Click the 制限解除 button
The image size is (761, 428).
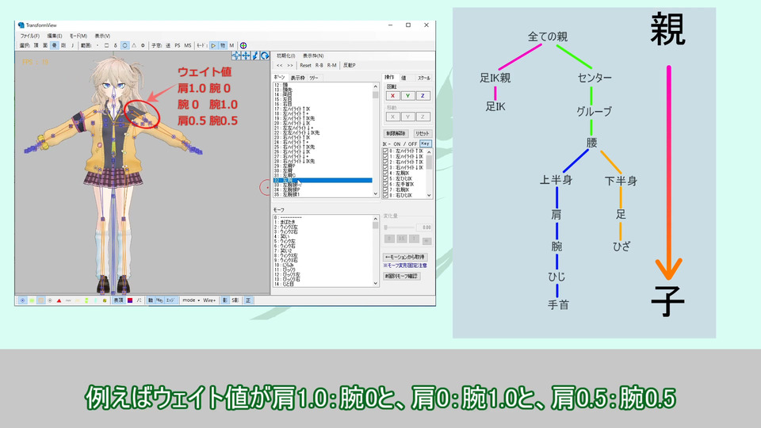point(396,133)
